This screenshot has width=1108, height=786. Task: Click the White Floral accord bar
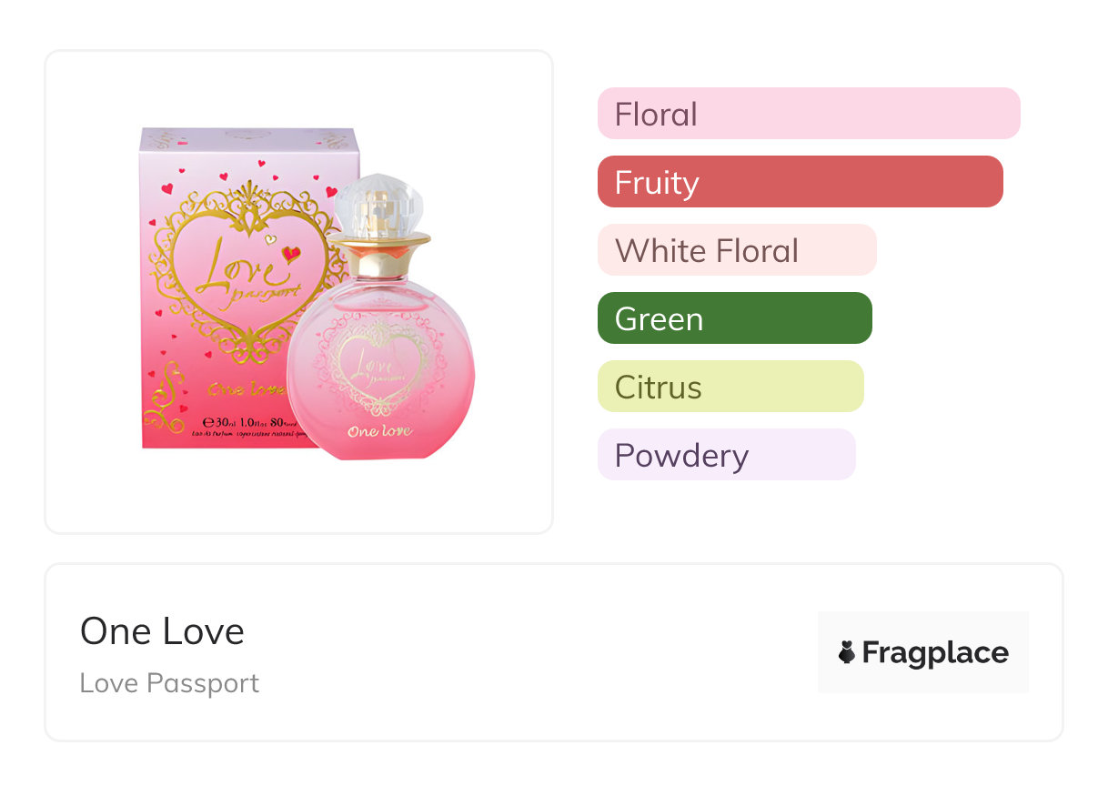point(736,250)
